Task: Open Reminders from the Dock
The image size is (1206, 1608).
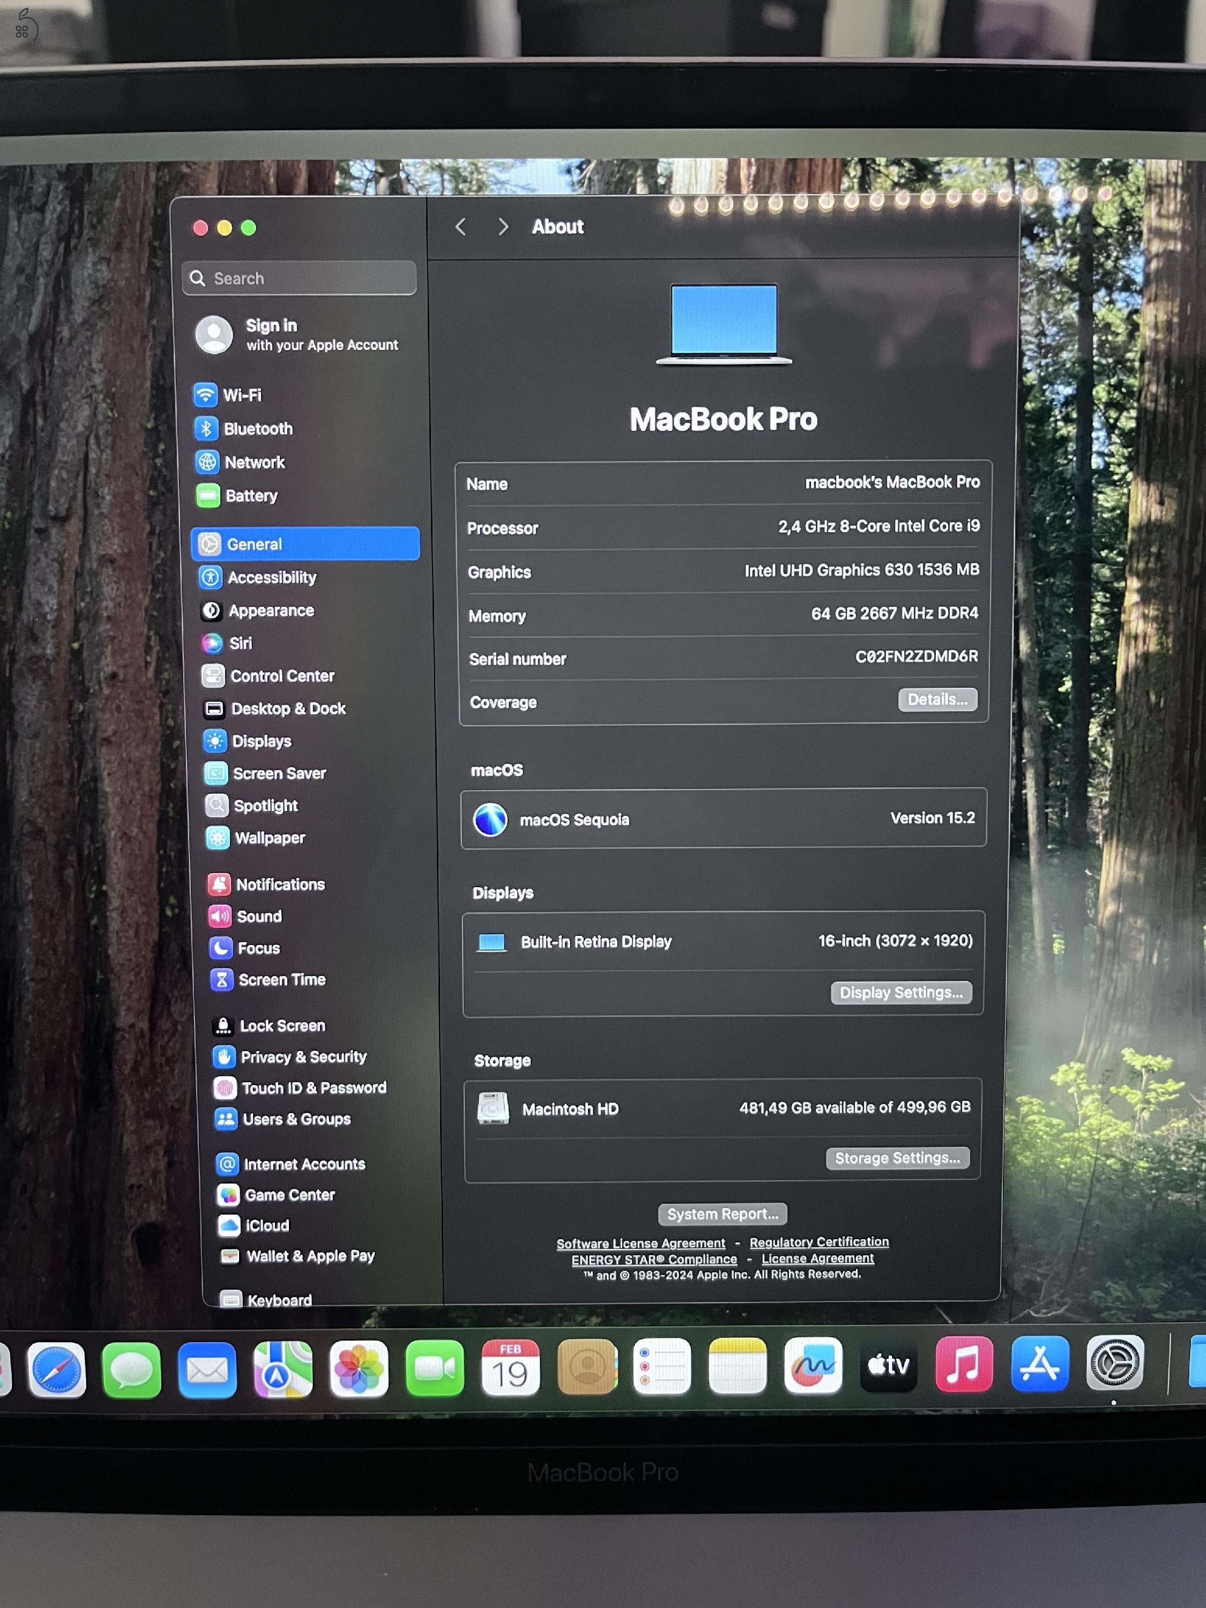Action: pos(661,1366)
